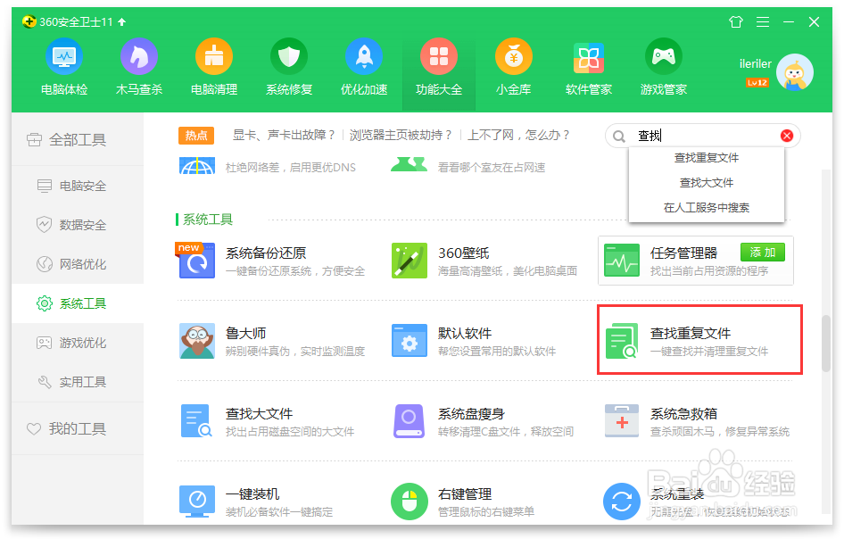Image resolution: width=844 pixels, height=539 pixels.
Task: Click 查找大文件 tool title text
Action: click(259, 413)
